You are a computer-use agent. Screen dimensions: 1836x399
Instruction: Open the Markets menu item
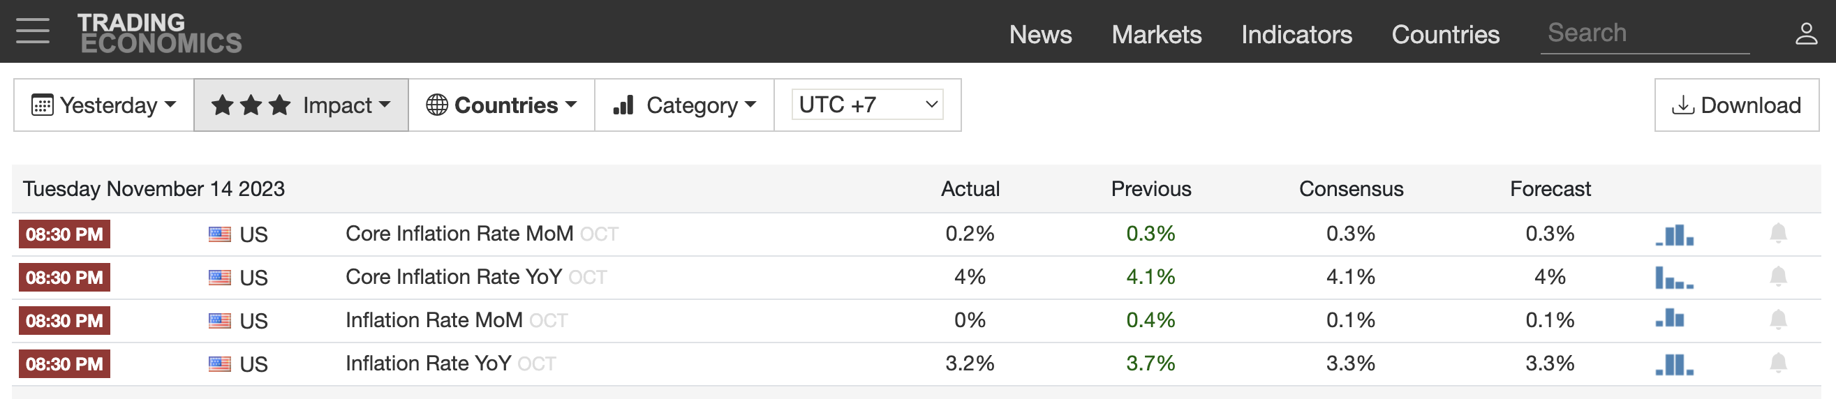point(1156,34)
